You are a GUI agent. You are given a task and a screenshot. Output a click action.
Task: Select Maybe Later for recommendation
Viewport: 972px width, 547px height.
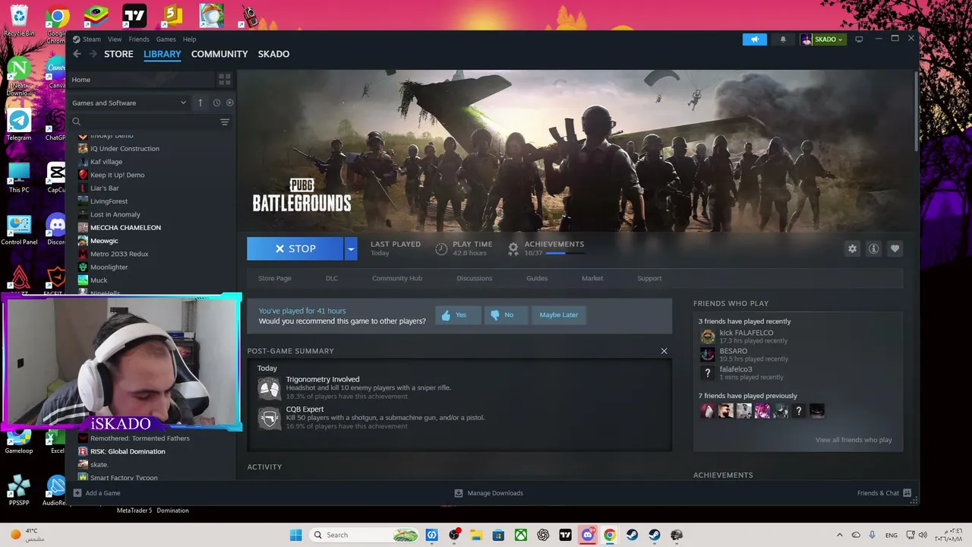coord(559,315)
